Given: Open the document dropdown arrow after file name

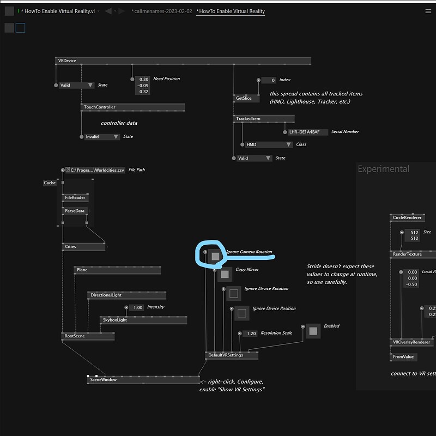Looking at the screenshot, I should click(x=99, y=11).
